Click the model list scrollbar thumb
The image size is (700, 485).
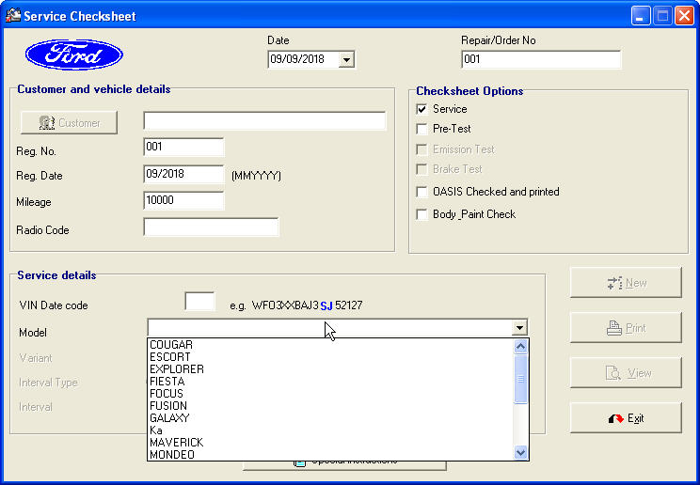click(x=520, y=379)
